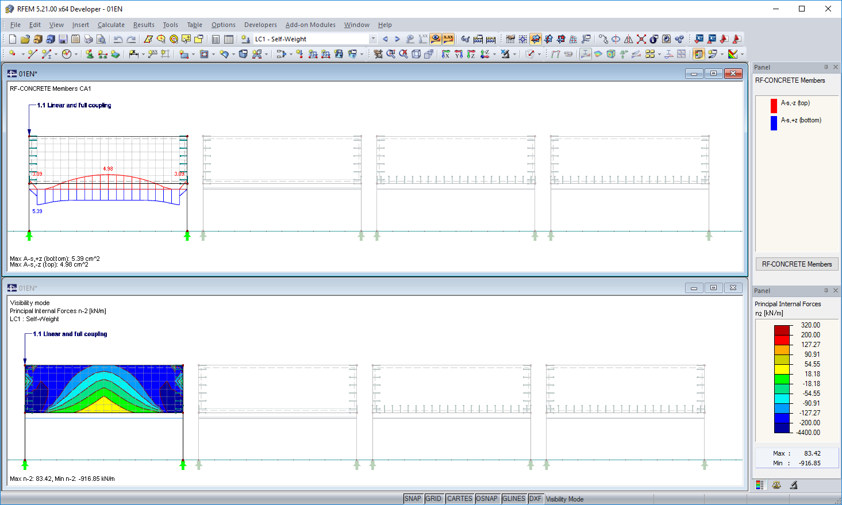842x505 pixels.
Task: Open the LC1 - Self-Weight load case dropdown
Action: [x=374, y=39]
